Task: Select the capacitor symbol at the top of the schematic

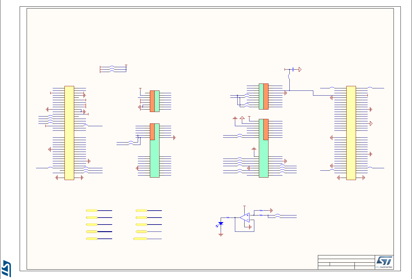Action: [x=294, y=70]
